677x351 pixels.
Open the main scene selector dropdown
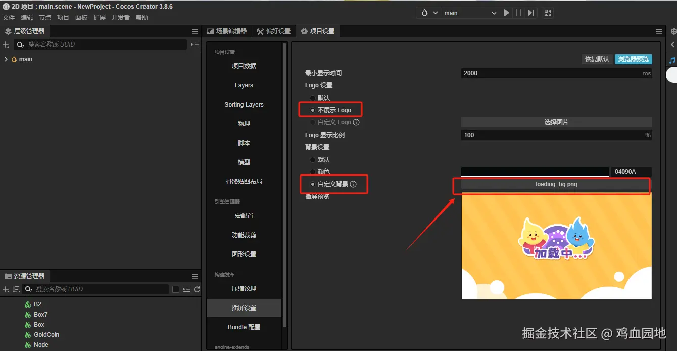click(470, 13)
